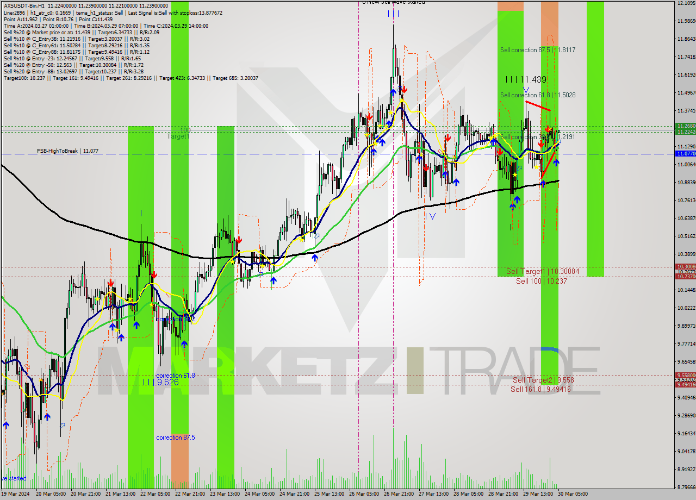Click the 10.8839 price axis value

686,182
